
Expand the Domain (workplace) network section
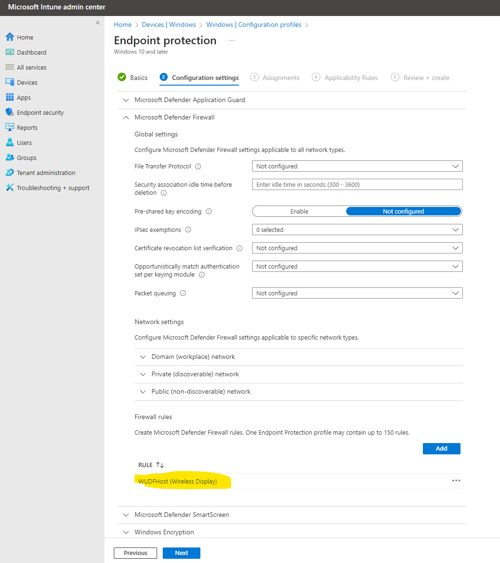click(x=193, y=357)
